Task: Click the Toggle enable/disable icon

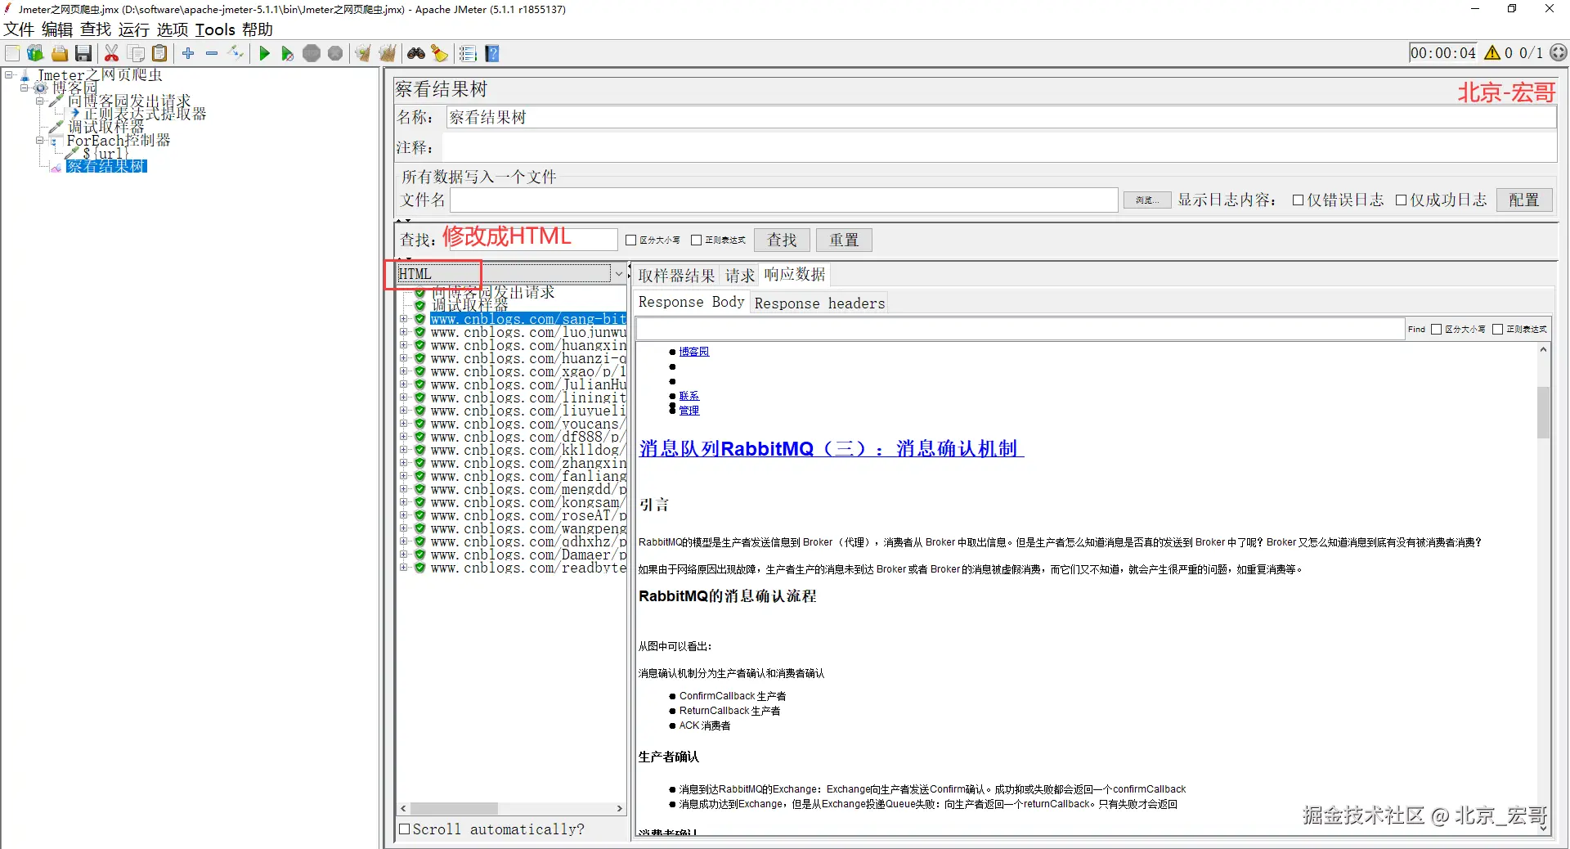Action: [236, 53]
